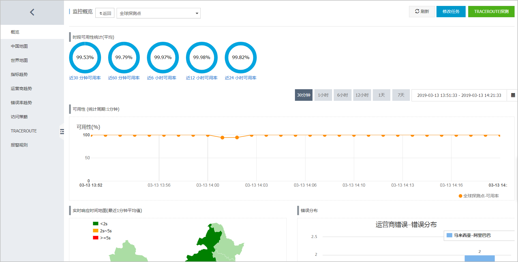Open the calendar date picker icon

(x=513, y=95)
